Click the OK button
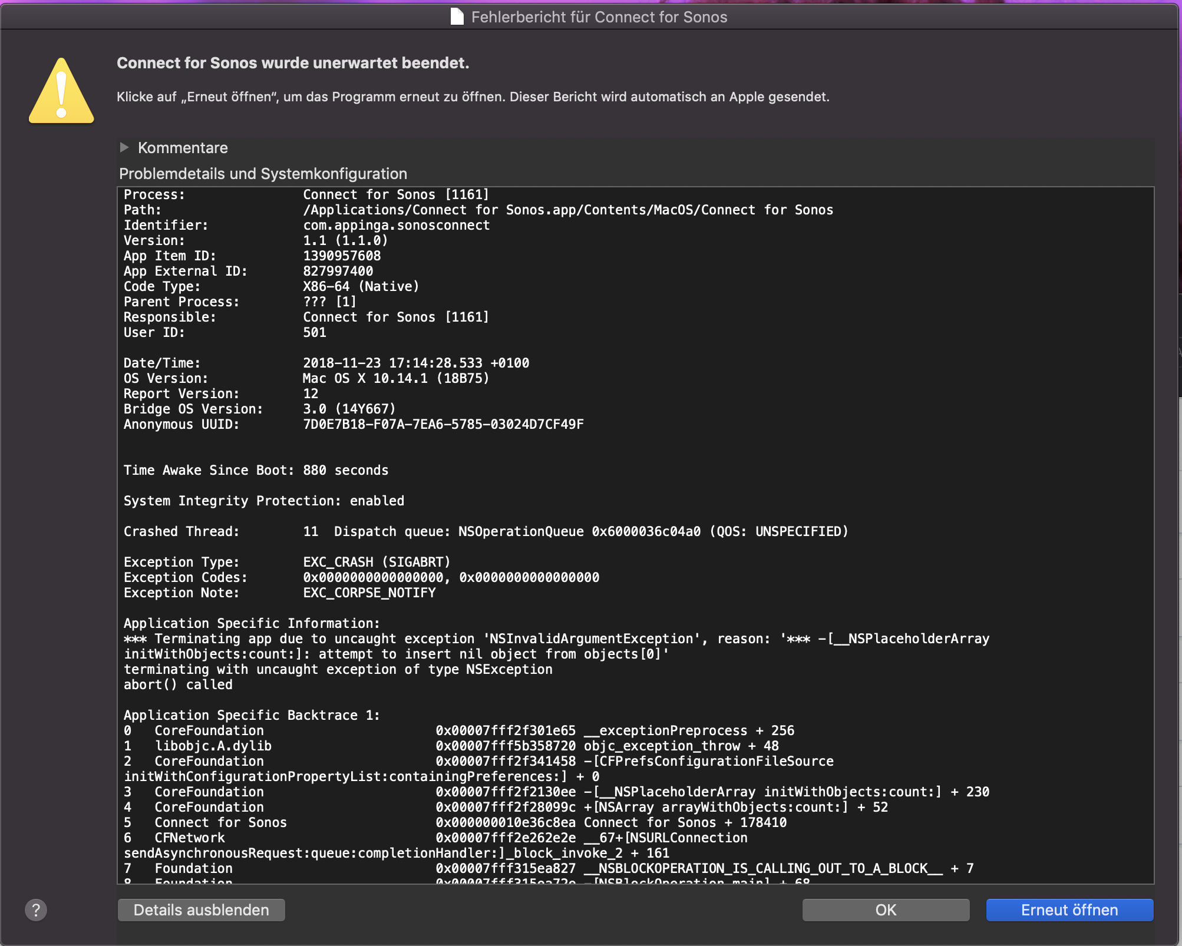1182x946 pixels. point(886,910)
